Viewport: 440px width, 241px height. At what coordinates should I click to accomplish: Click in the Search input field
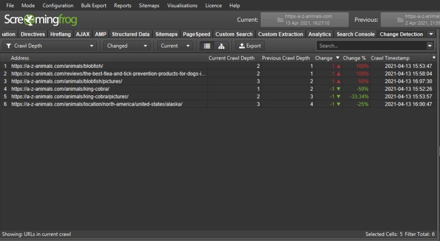pyautogui.click(x=370, y=46)
